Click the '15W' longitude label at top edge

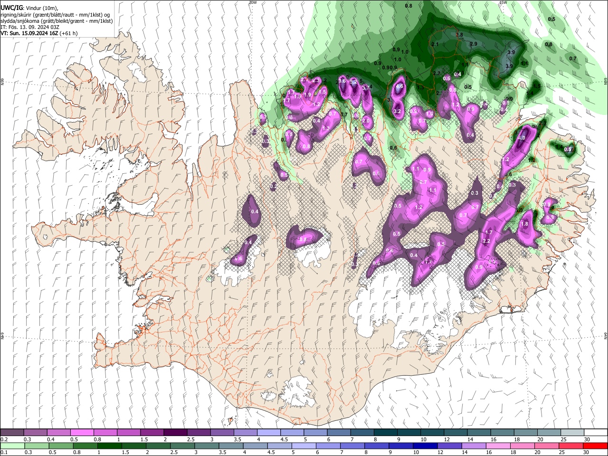(x=503, y=2)
